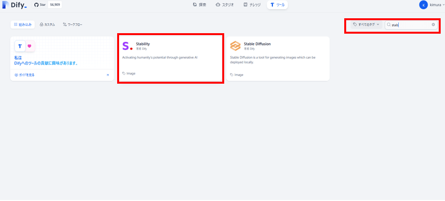Click the Stability title
Image resolution: width=445 pixels, height=201 pixels.
point(143,44)
